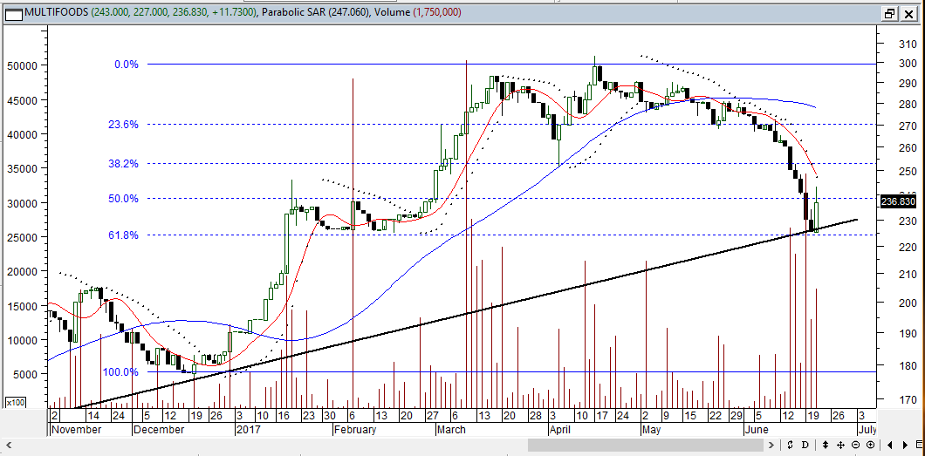This screenshot has height=456, width=925.
Task: Click the D daily periodicity icon
Action: coord(805,445)
